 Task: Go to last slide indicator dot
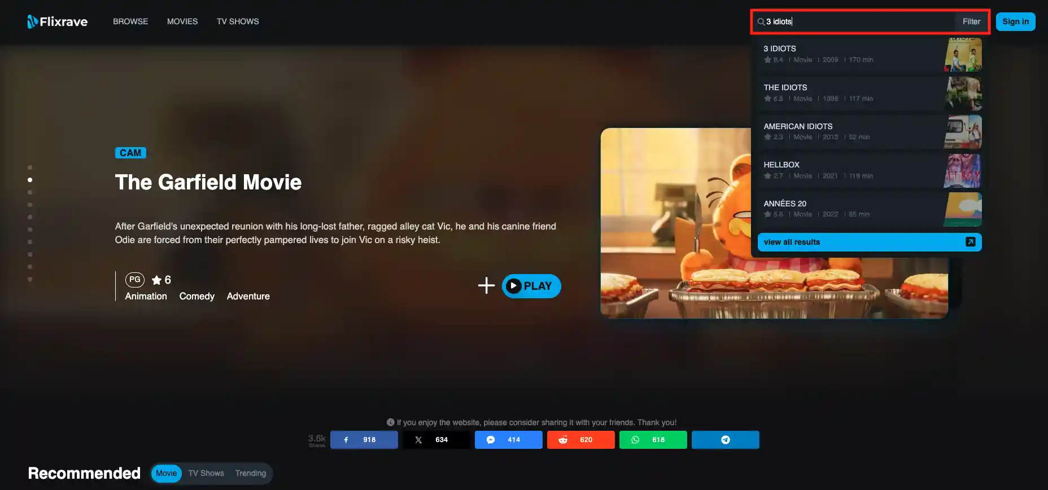[30, 279]
